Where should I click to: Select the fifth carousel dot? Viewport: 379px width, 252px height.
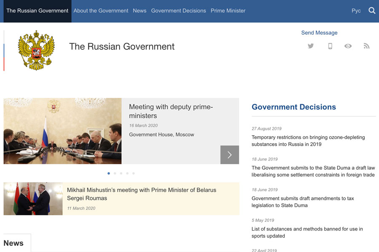pos(133,173)
